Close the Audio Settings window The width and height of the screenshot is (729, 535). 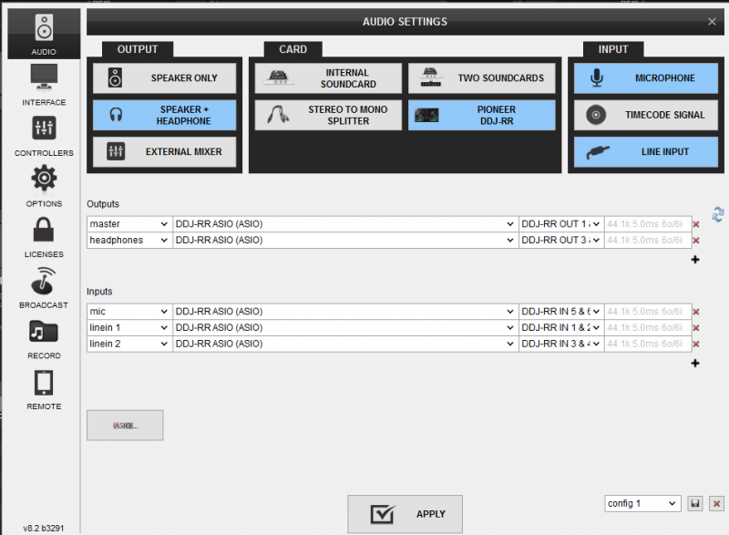(x=712, y=21)
